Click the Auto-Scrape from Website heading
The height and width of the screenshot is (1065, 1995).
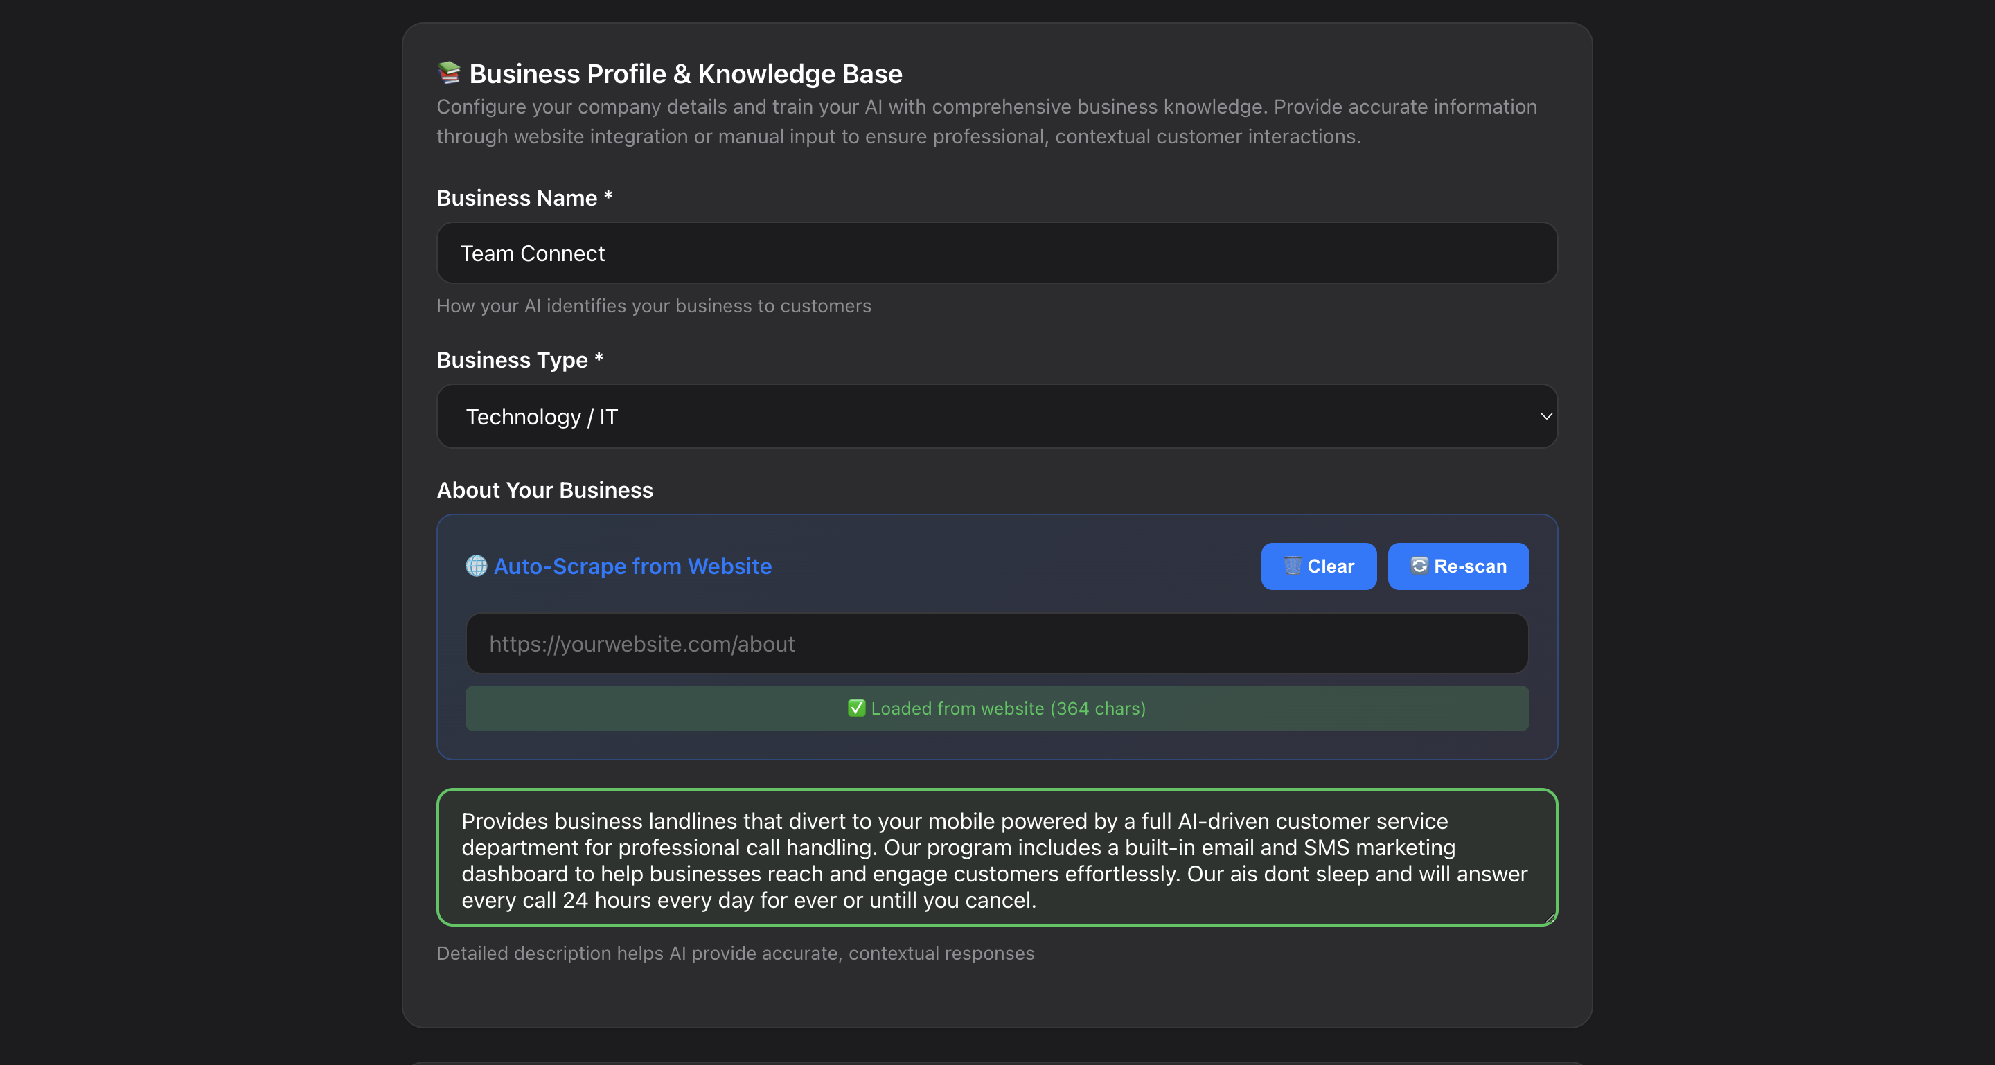632,566
